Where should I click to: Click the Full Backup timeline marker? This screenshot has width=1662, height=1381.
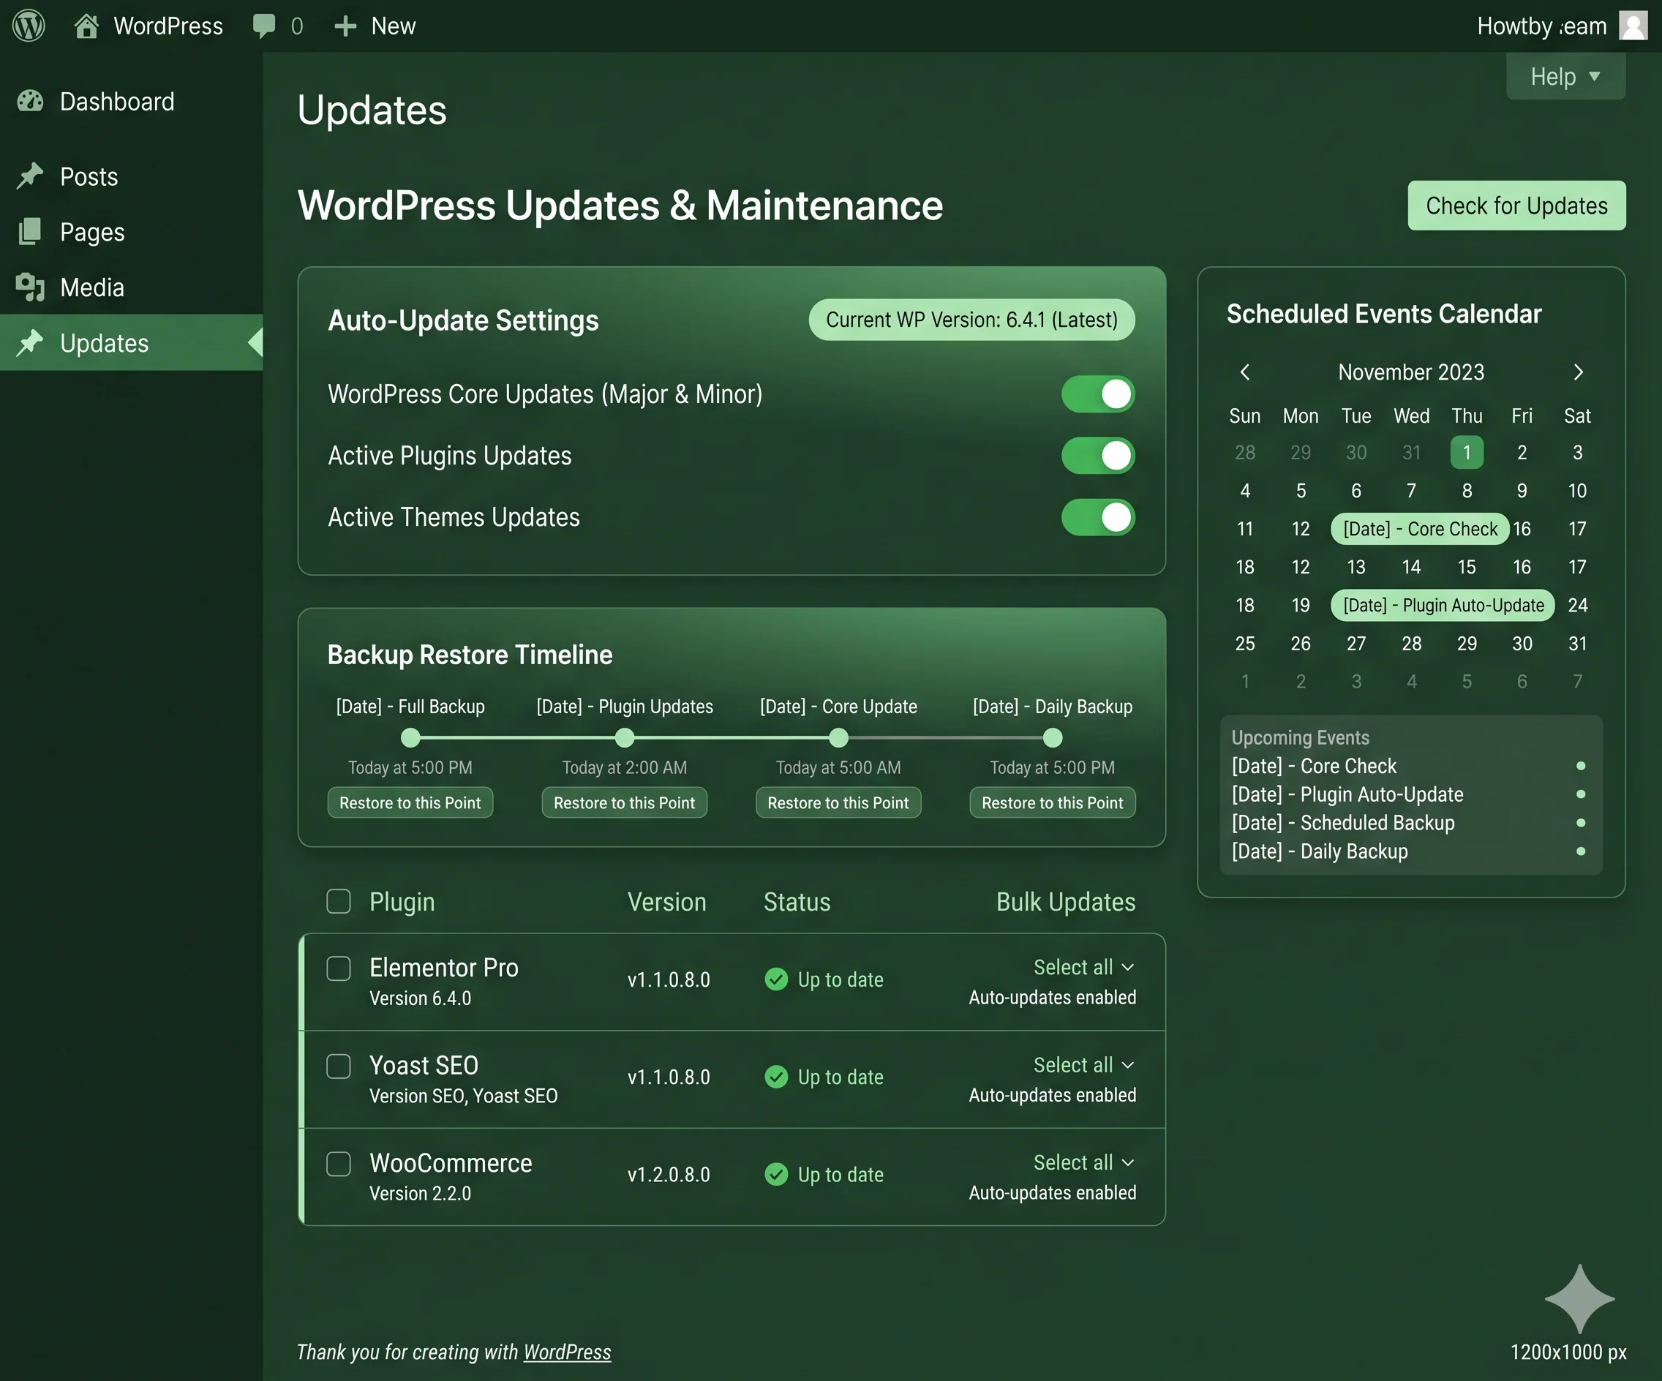410,737
